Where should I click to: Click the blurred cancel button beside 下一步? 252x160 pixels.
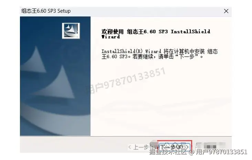point(210,146)
